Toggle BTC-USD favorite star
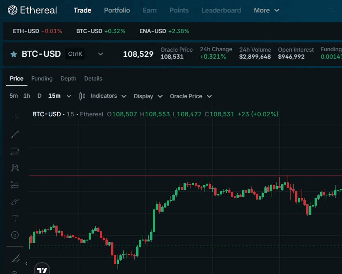Viewport: 342px width, 274px height. tap(13, 54)
